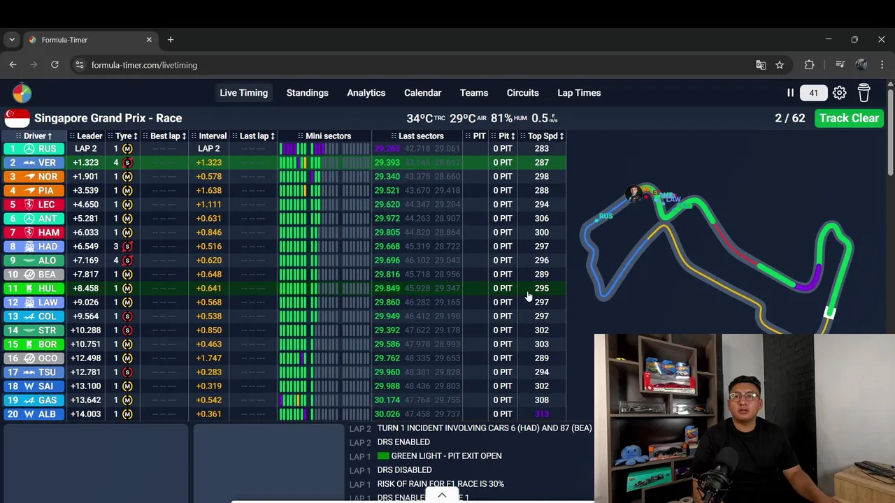
Task: Open the Analytics tab
Action: (366, 93)
